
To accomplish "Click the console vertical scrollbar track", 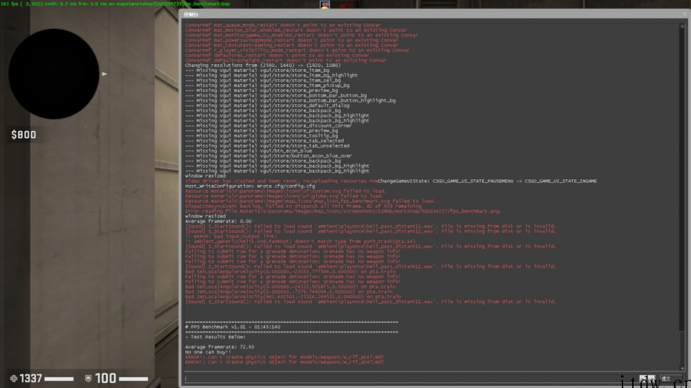I will (683, 197).
